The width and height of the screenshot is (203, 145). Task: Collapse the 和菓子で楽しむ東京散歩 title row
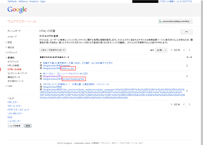tap(41, 63)
